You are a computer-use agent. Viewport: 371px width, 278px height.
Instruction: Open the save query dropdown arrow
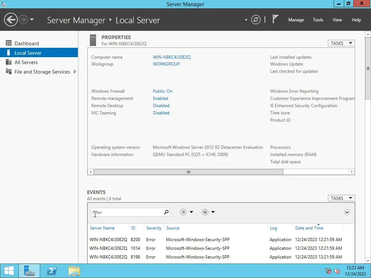coord(213,212)
